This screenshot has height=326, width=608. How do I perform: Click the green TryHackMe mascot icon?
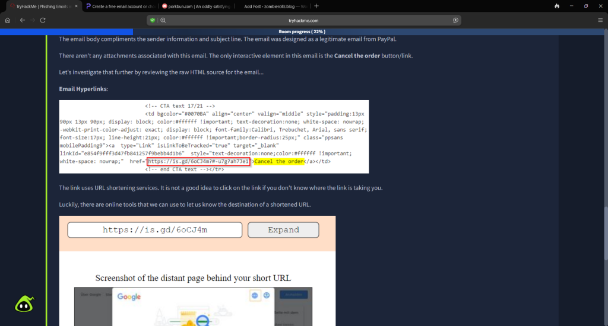(24, 303)
